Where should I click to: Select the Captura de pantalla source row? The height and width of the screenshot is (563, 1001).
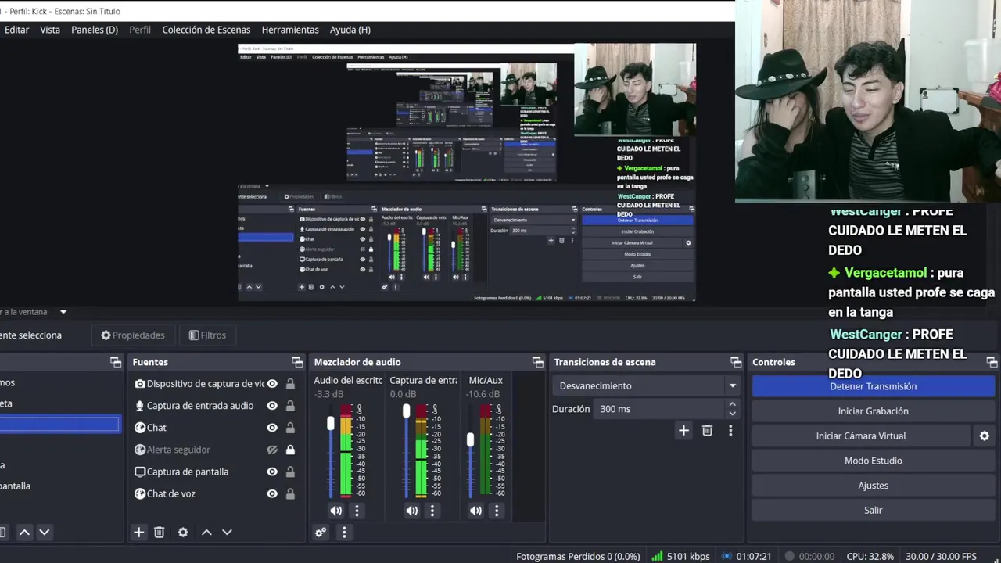pos(216,472)
